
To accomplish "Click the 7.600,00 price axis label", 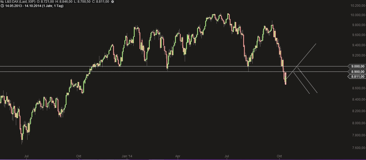I will tap(358, 148).
